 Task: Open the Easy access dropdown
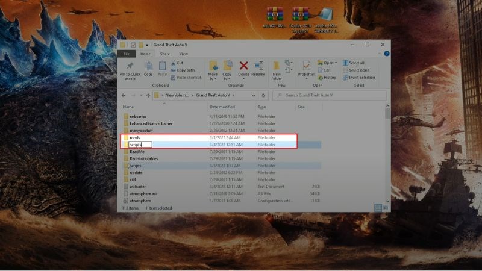pos(289,70)
